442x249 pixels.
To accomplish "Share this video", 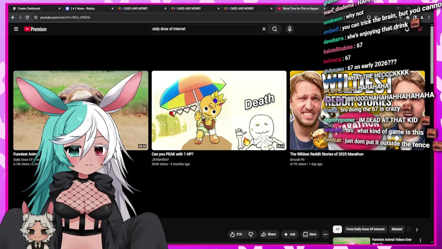I will 268,234.
